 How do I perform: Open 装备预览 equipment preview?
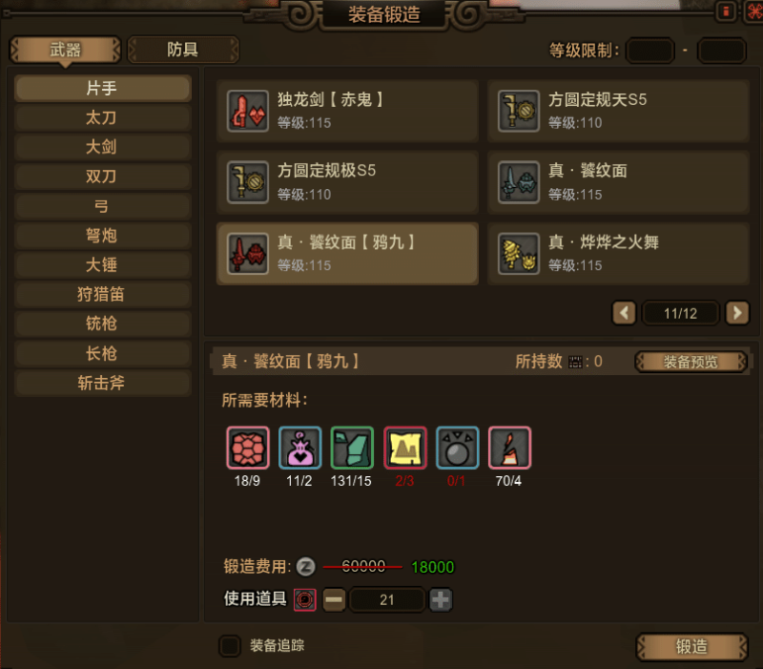pos(691,362)
